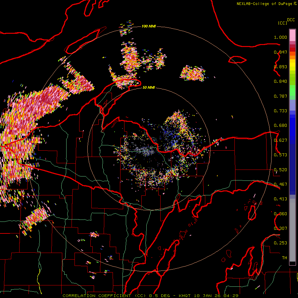This screenshot has width=298, height=298.
Task: Click the 1.000 value on color scale
Action: click(280, 37)
